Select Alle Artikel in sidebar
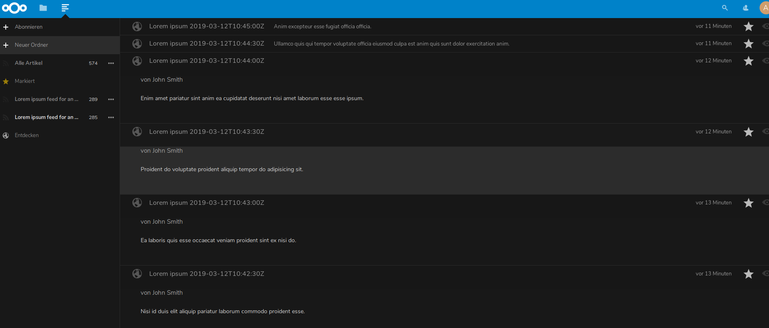Viewport: 769px width, 328px height. point(28,63)
